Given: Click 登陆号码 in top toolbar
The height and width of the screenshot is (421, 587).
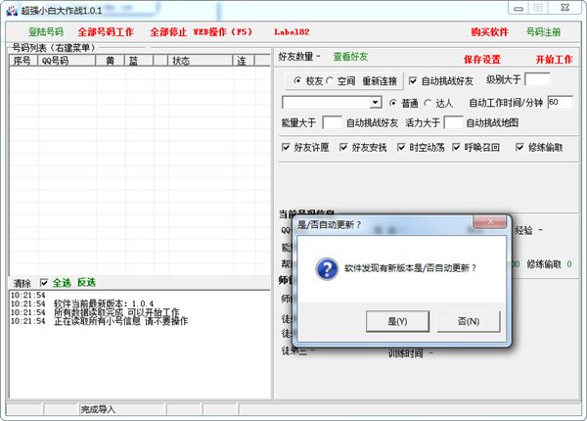Looking at the screenshot, I should point(46,32).
